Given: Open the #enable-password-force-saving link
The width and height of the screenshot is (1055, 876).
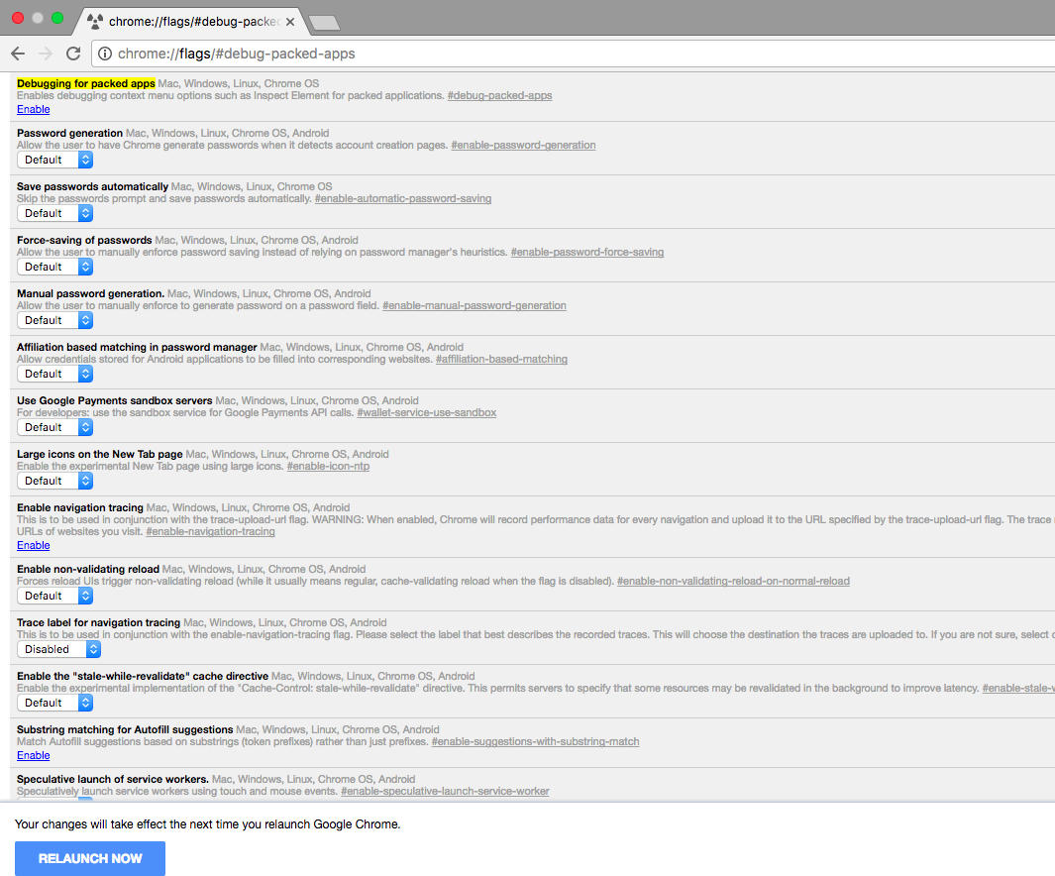Looking at the screenshot, I should coord(586,252).
